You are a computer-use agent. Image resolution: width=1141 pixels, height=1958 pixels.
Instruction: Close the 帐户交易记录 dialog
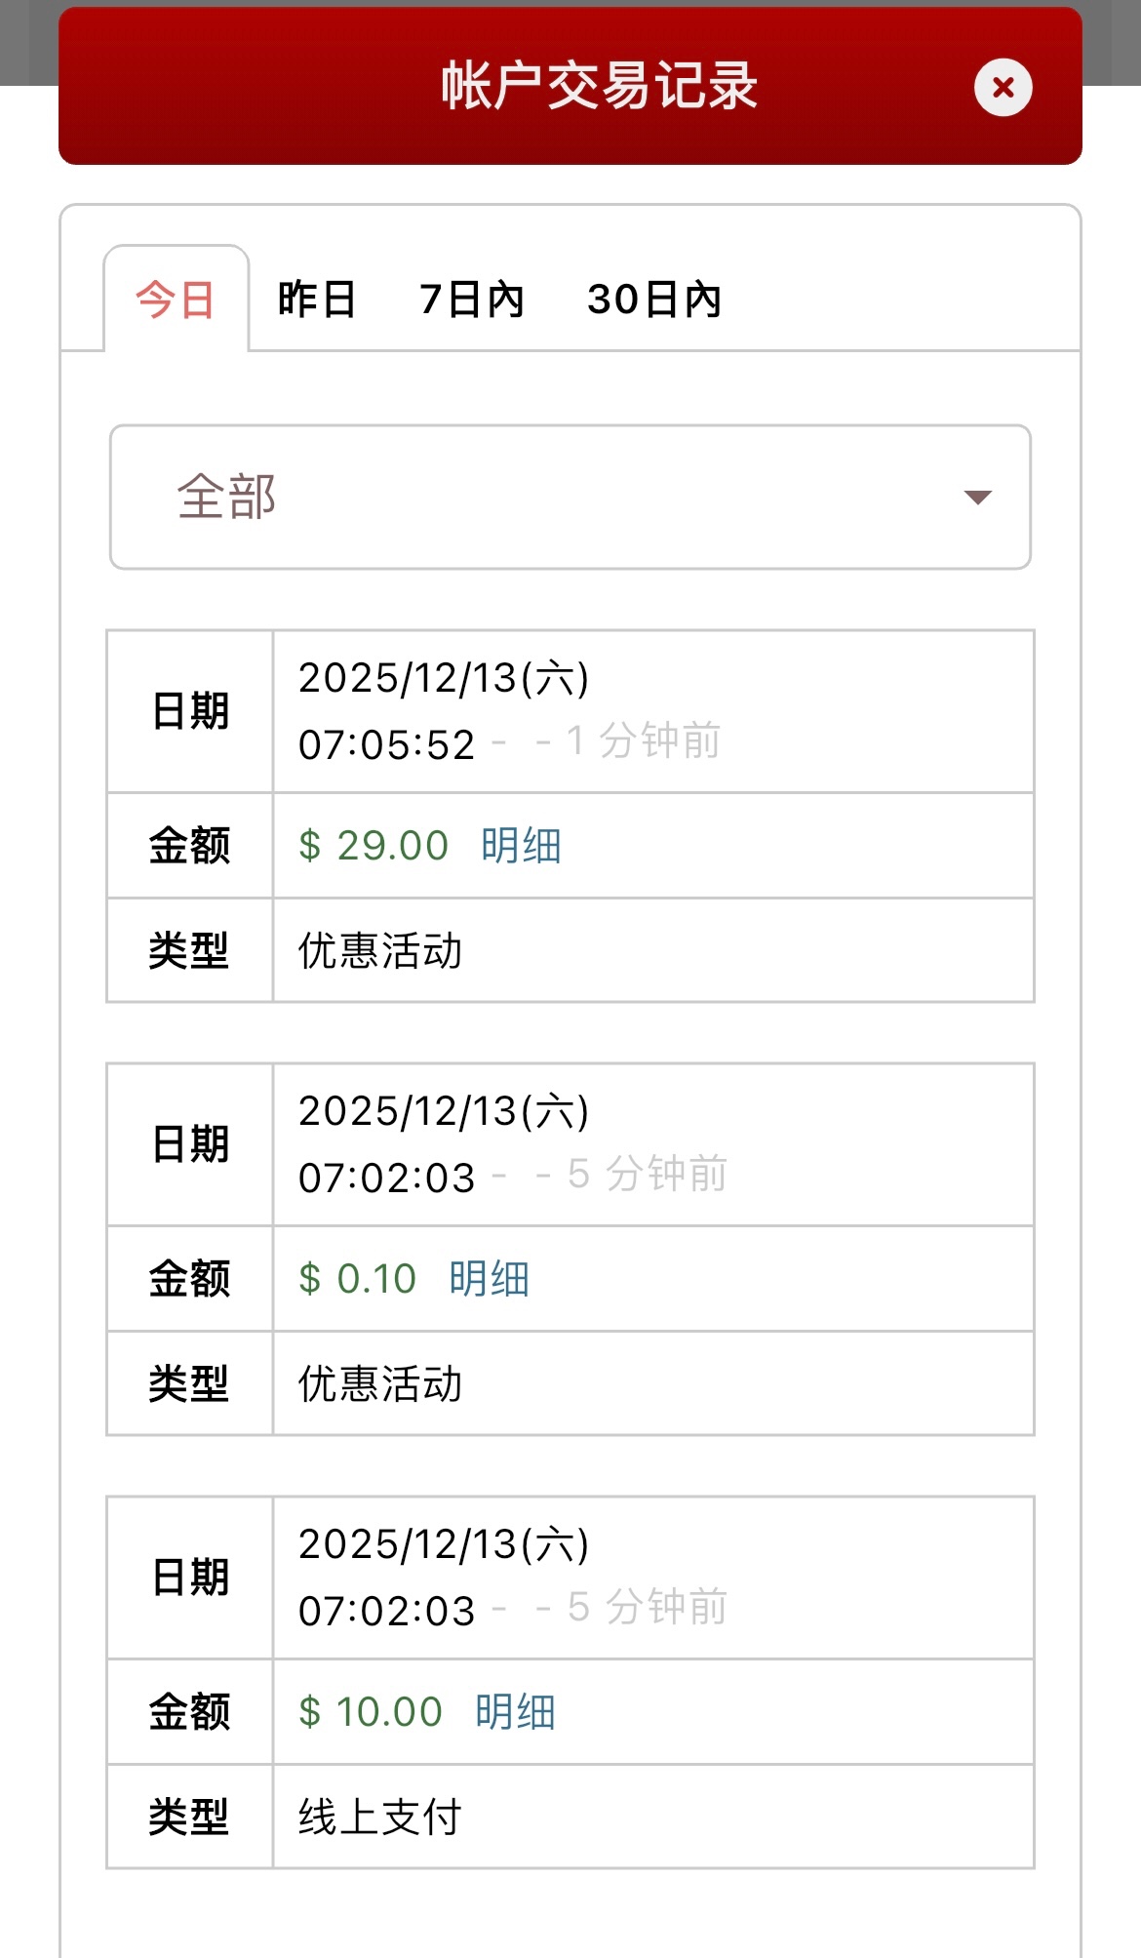(x=1003, y=88)
